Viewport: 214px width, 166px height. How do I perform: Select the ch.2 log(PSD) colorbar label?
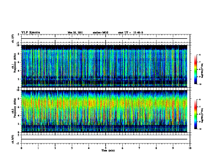click(x=202, y=116)
